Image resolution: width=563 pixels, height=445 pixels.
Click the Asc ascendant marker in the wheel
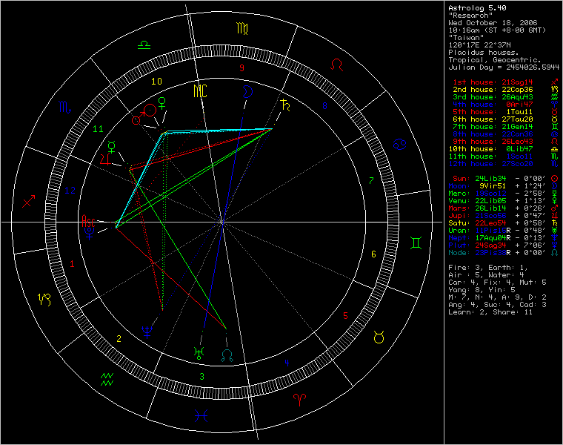[88, 220]
